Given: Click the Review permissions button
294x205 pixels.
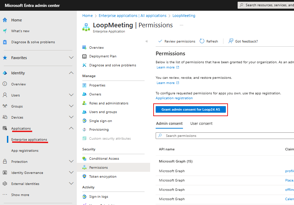Looking at the screenshot, I should click(x=177, y=41).
